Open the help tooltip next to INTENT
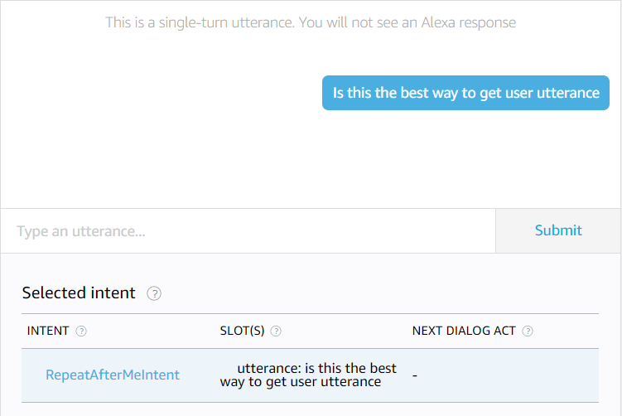Screen dimensions: 622x416 point(81,331)
